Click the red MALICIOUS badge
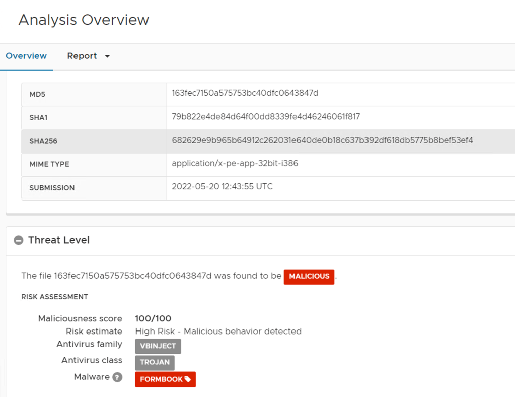Viewport: 515px width, 397px height. [309, 277]
